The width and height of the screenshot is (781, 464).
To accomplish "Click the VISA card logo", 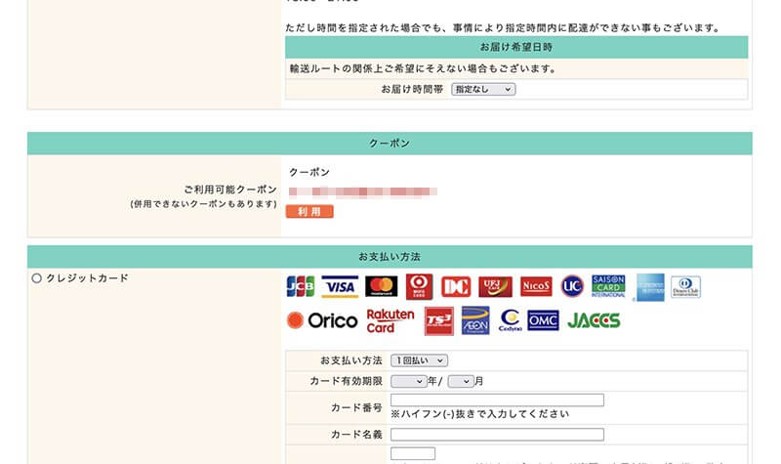I will tap(340, 286).
